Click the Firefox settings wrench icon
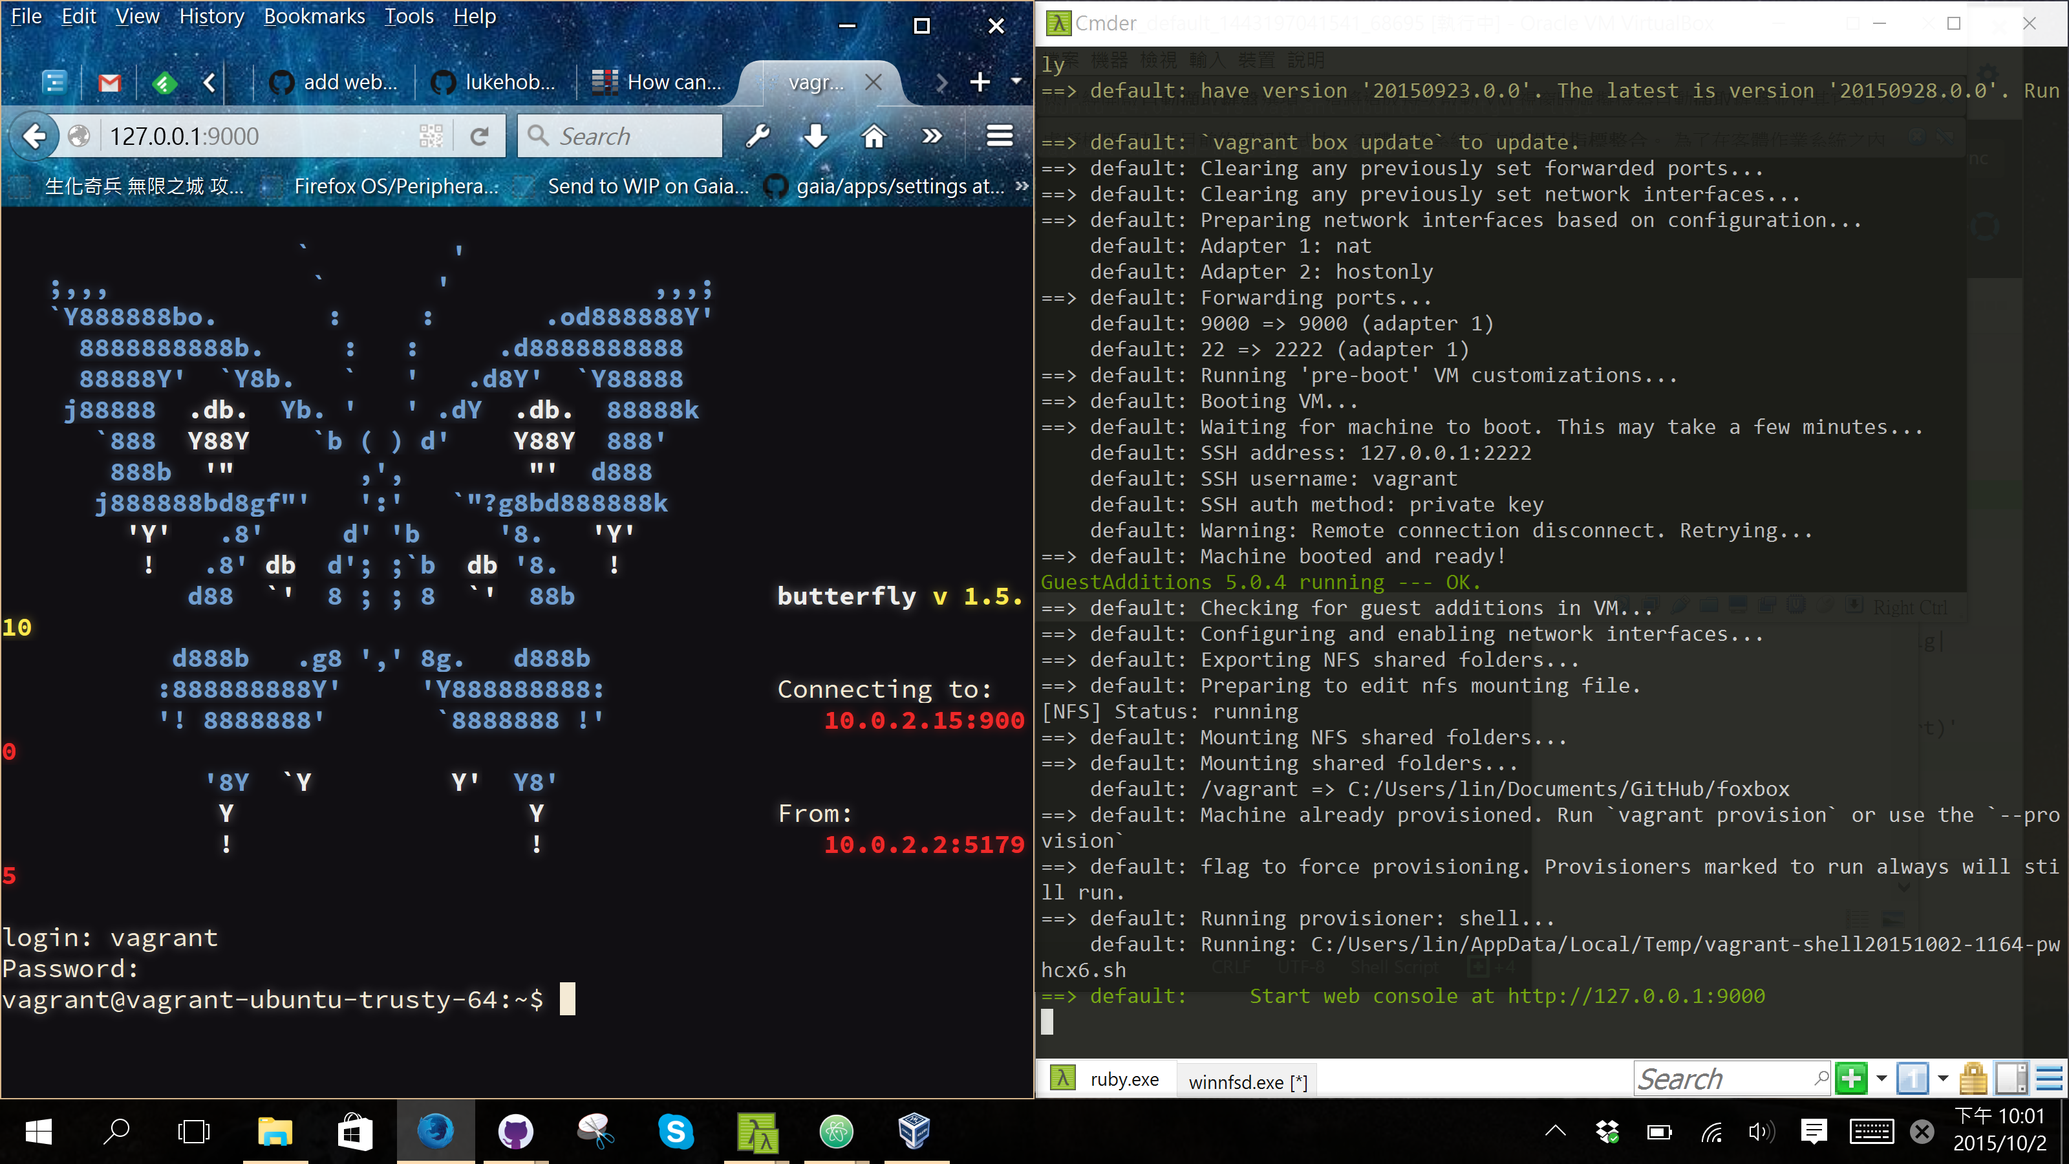 pyautogui.click(x=762, y=135)
